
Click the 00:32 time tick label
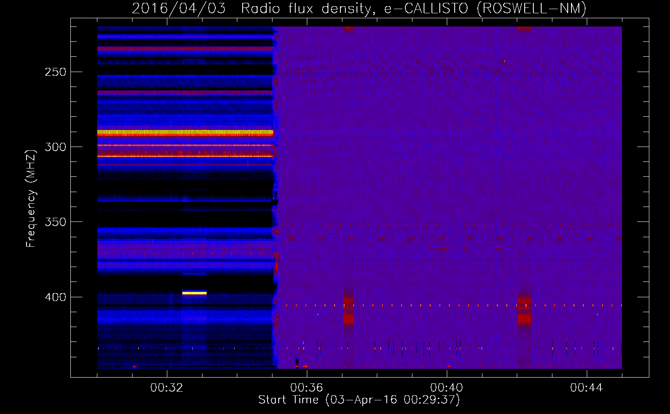coord(167,388)
